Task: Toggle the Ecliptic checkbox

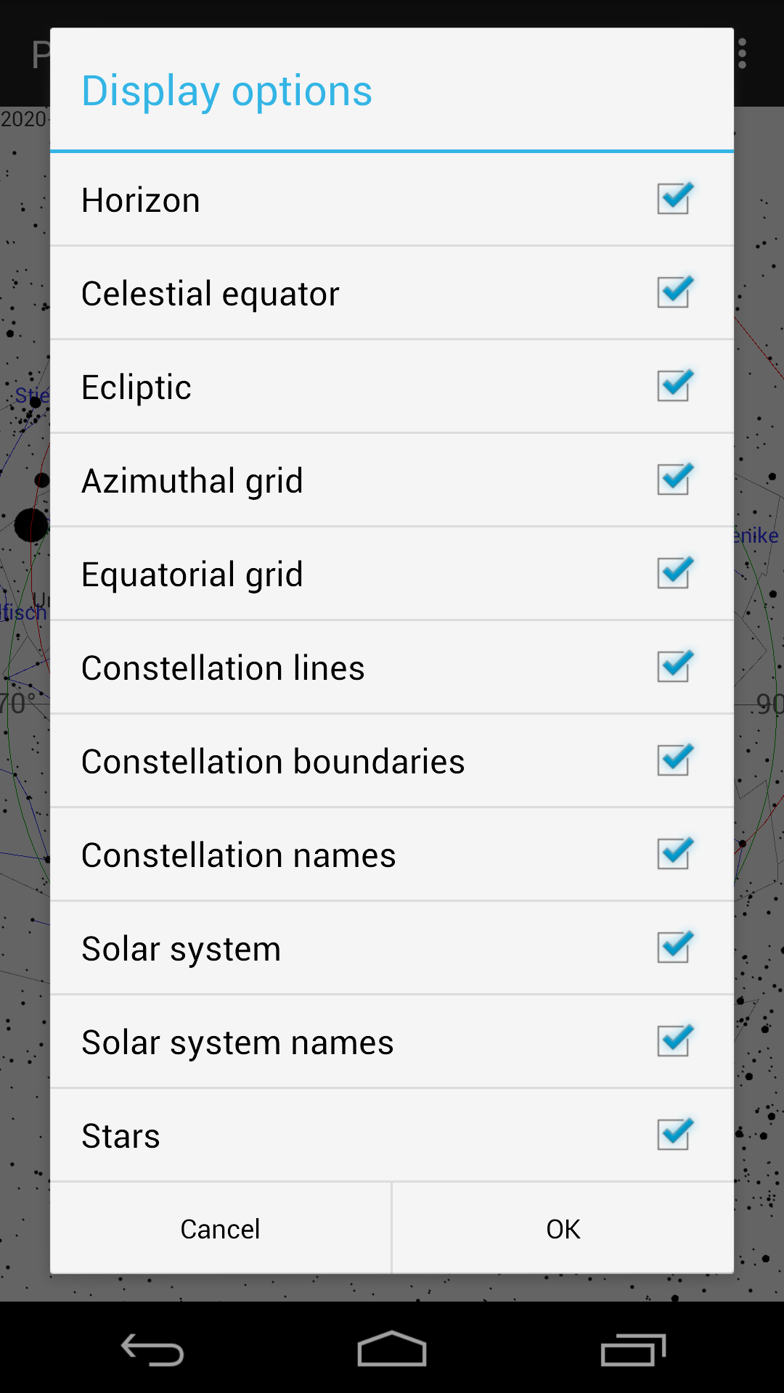Action: 674,386
